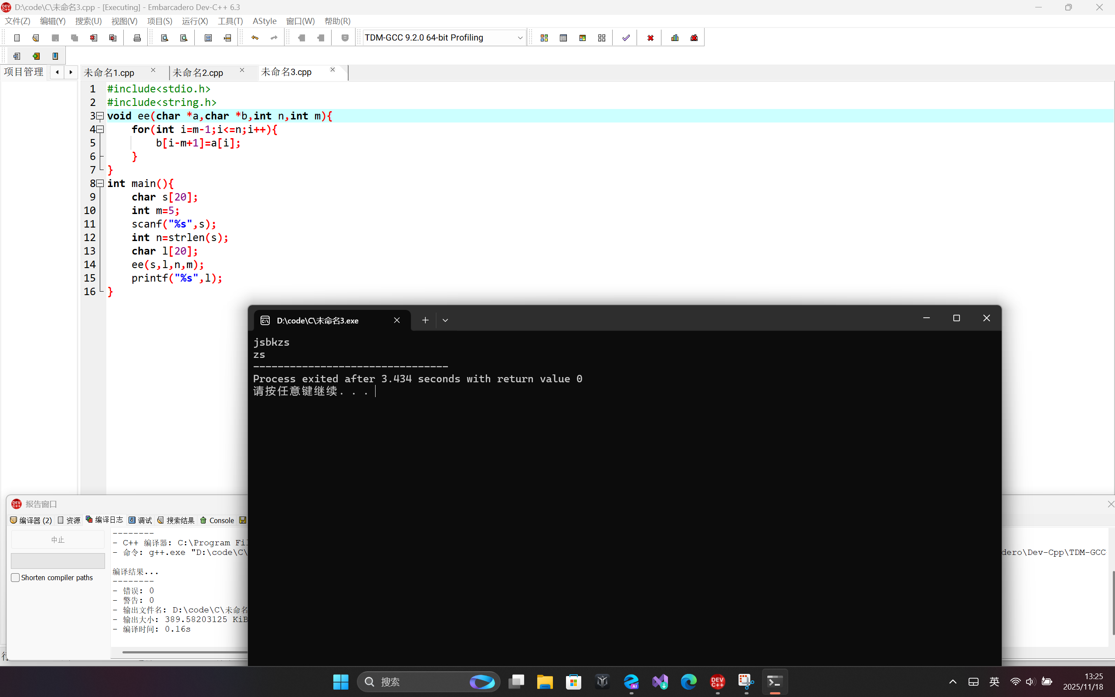1115x697 pixels.
Task: Collapse the main function fold on line 8
Action: coord(100,184)
